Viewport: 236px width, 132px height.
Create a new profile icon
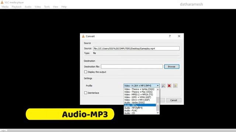(x=175, y=86)
